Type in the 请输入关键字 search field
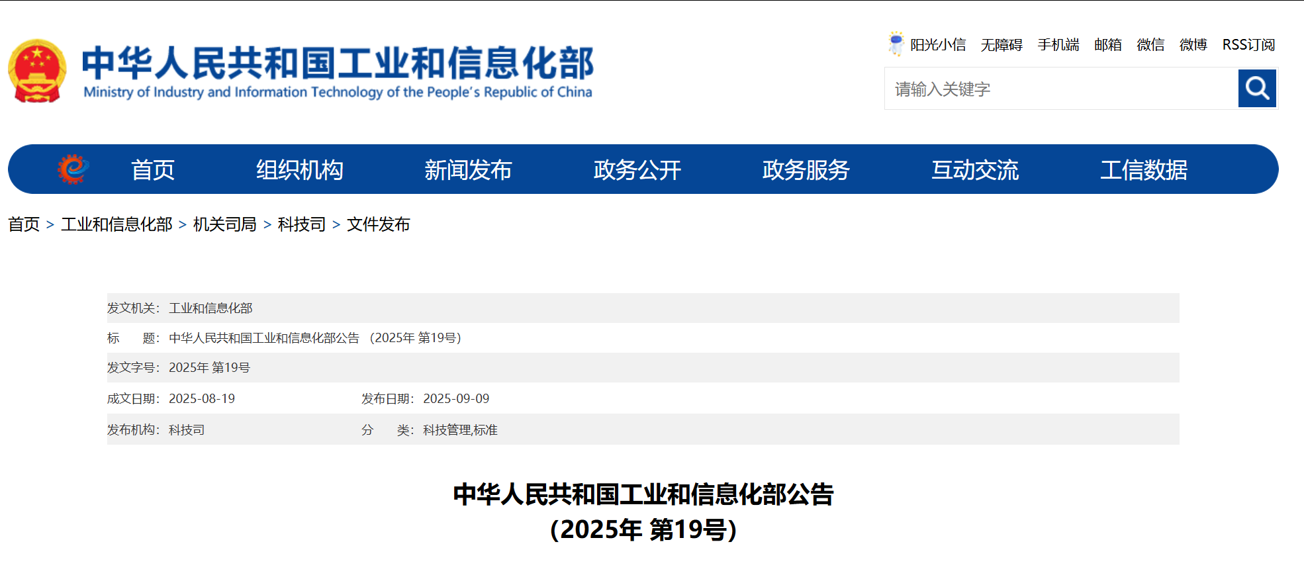This screenshot has width=1304, height=583. [x=1060, y=89]
